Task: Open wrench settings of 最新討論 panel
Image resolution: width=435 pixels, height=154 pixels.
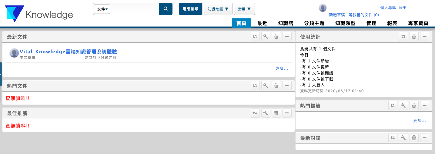Action: [x=403, y=138]
